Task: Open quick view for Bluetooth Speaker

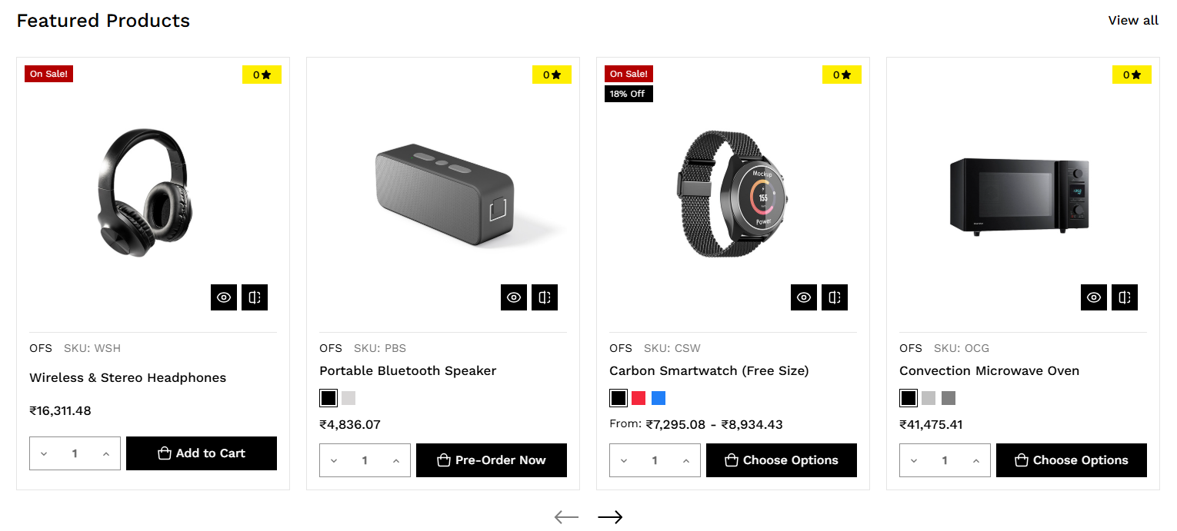Action: tap(514, 297)
